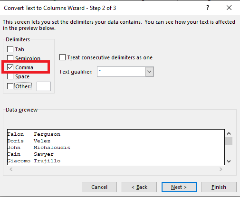Viewport: 240px width, 197px height.
Task: Click the data preview scroll down arrow
Action: tap(229, 161)
